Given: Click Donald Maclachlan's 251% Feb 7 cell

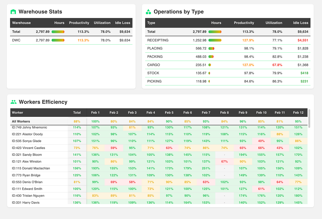Looking at the screenshot, I should (206, 168).
